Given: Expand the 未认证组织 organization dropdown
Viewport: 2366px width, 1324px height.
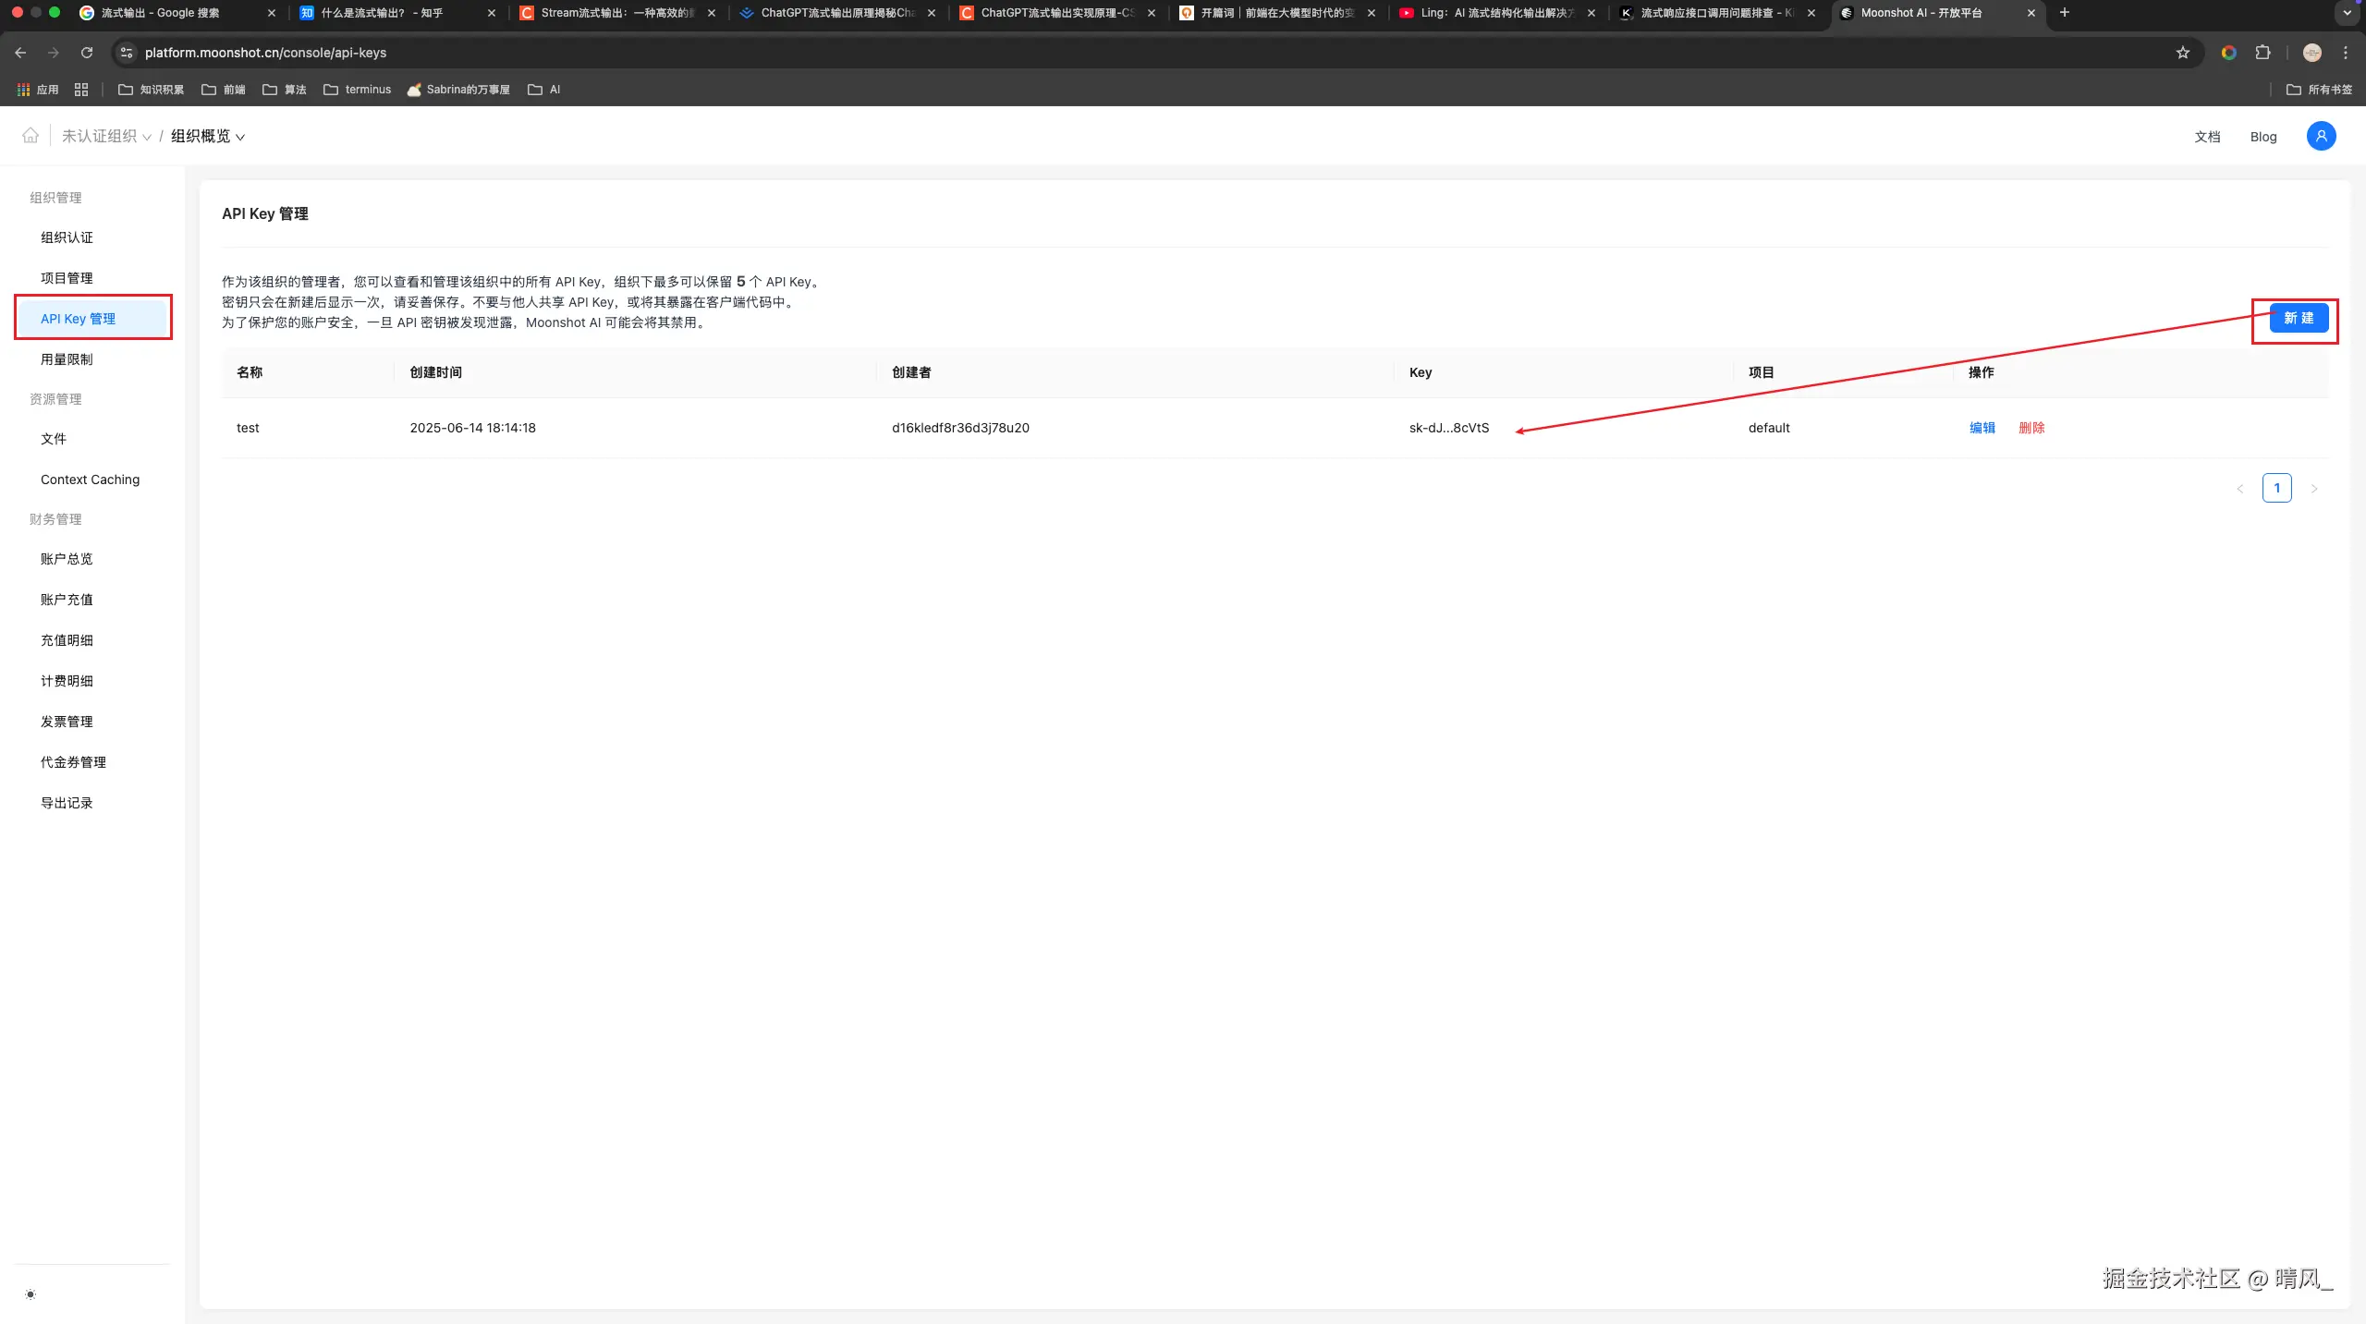Looking at the screenshot, I should (x=106, y=136).
